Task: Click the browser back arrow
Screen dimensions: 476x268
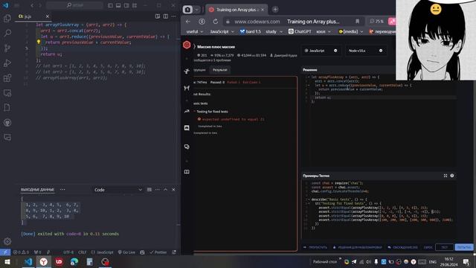Action: click(x=188, y=22)
